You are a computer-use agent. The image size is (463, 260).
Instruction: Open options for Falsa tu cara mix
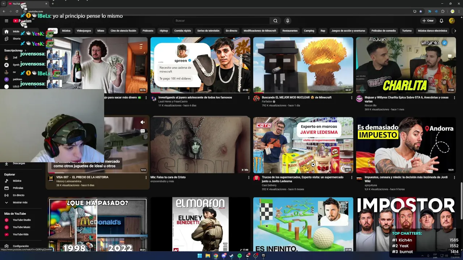pyautogui.click(x=249, y=177)
